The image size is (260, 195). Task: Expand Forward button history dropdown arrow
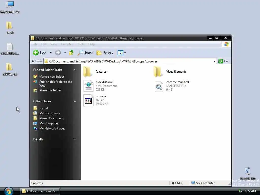click(x=65, y=53)
